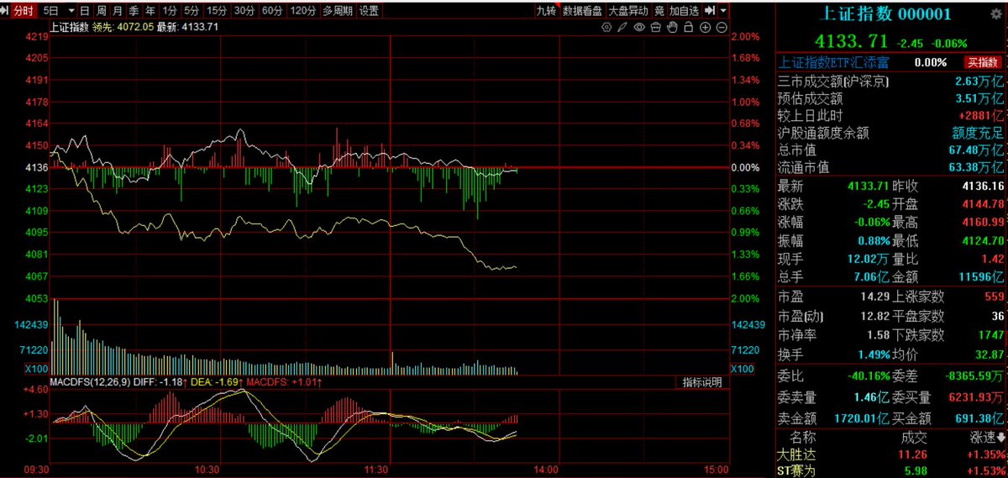Toggle the eye visibility icon above chart
Image resolution: width=1008 pixels, height=478 pixels.
(639, 28)
